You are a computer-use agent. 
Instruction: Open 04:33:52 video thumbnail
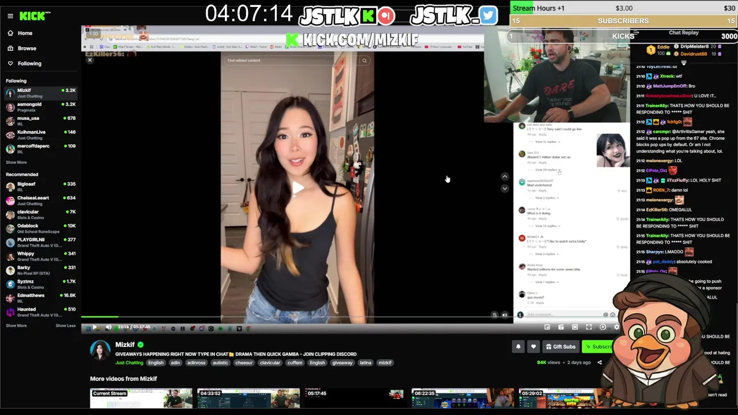click(248, 398)
